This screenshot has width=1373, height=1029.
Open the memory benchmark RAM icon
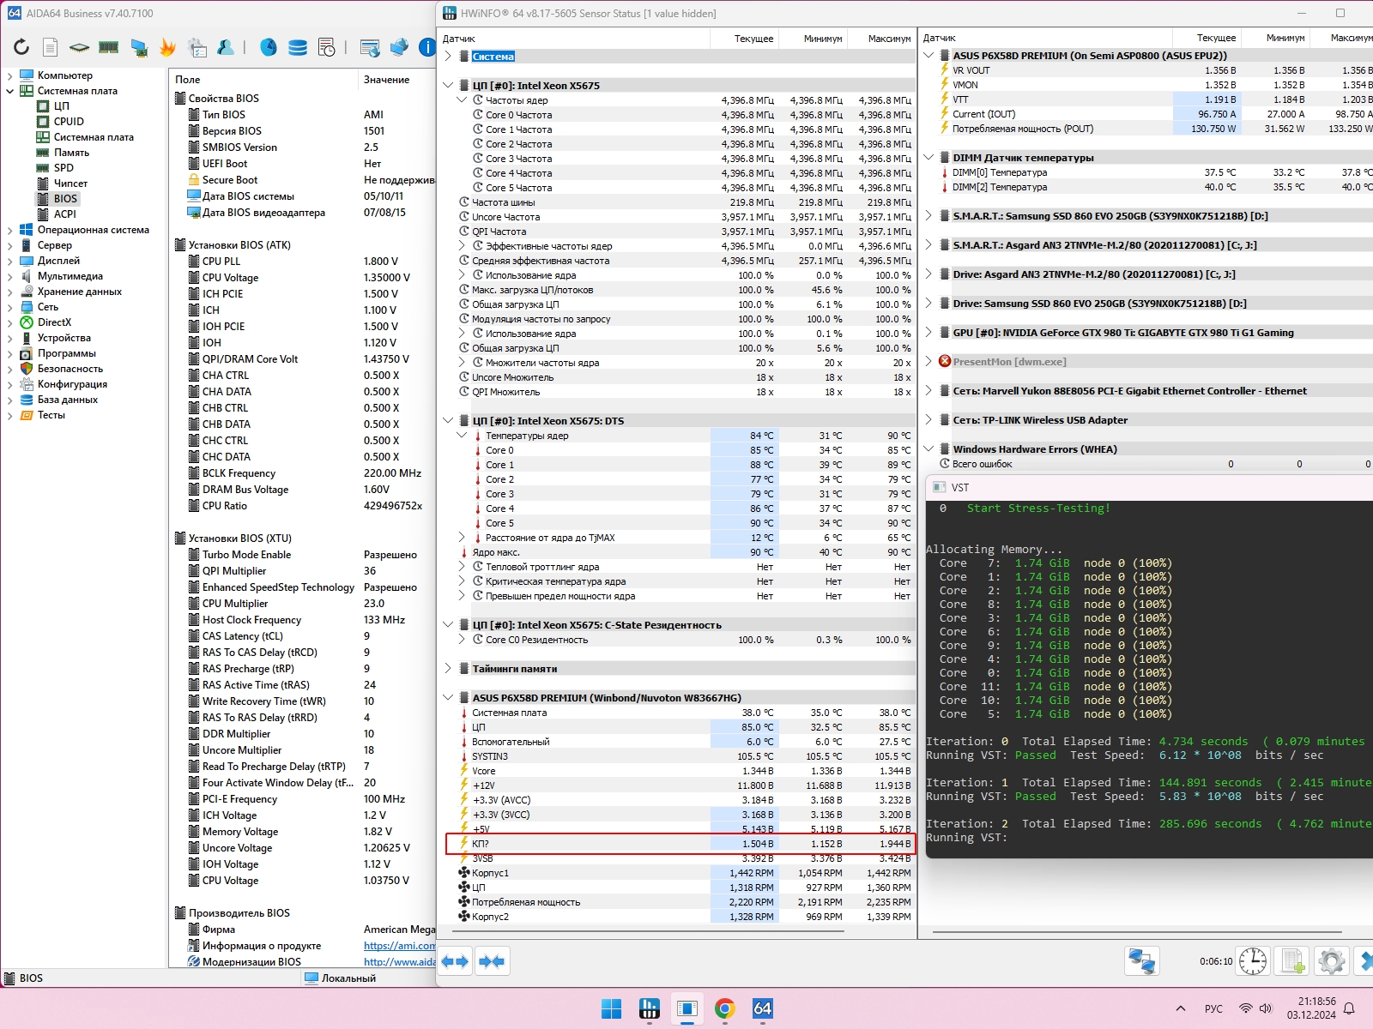tap(109, 47)
